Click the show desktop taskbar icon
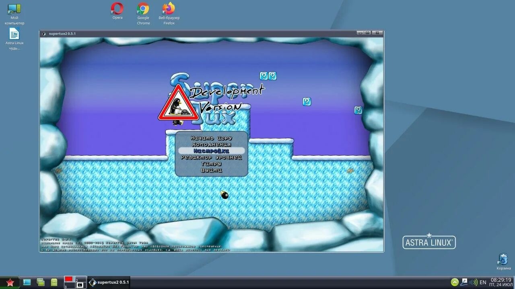The image size is (515, 289). (x=27, y=282)
